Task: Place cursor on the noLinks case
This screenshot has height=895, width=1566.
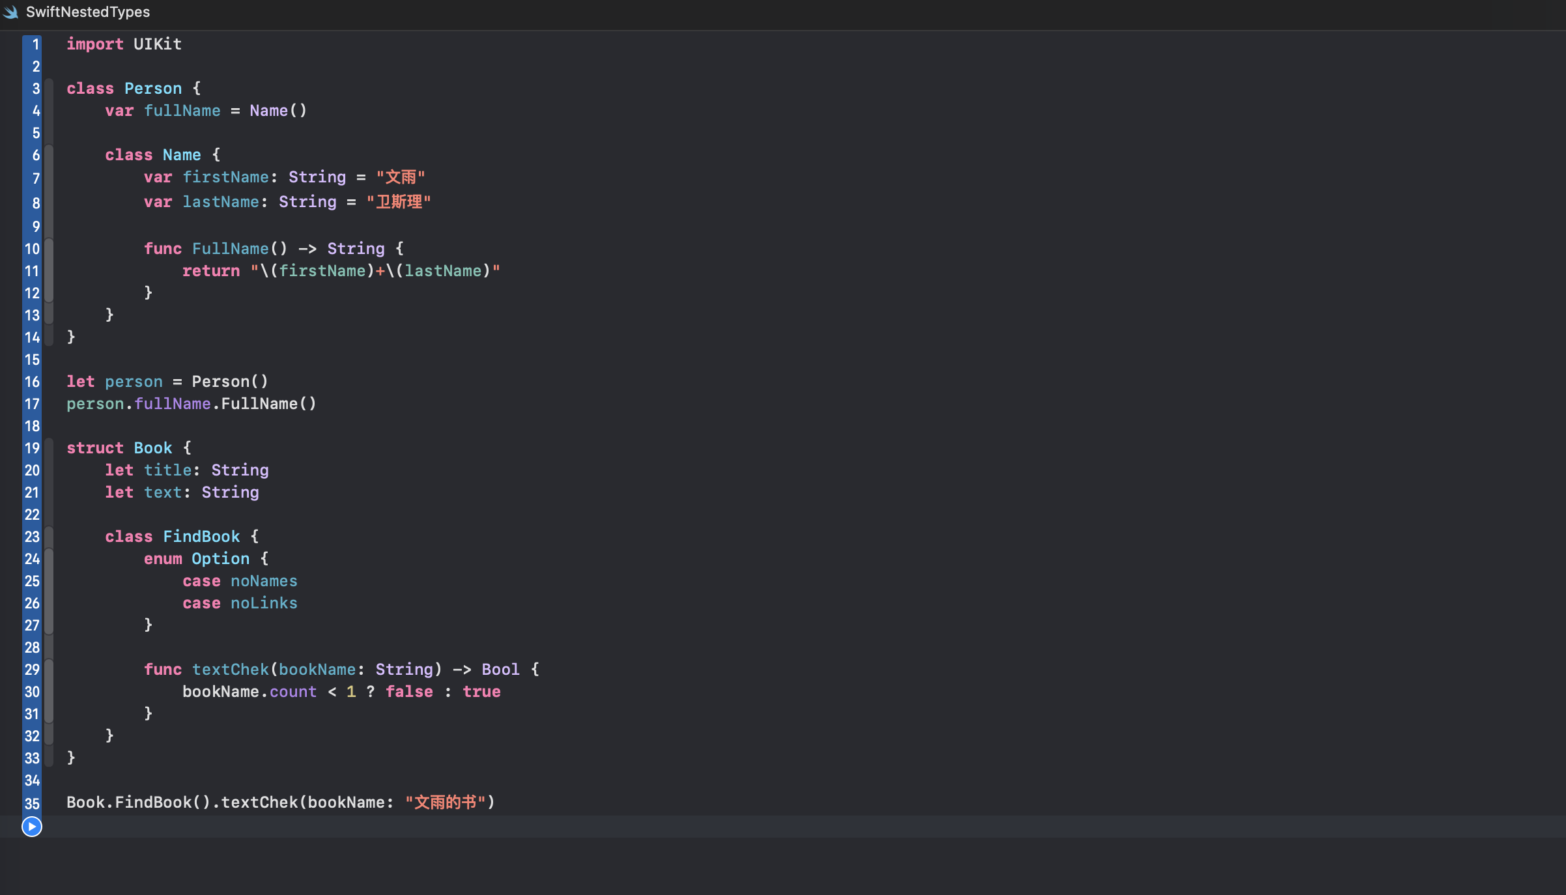Action: click(264, 603)
